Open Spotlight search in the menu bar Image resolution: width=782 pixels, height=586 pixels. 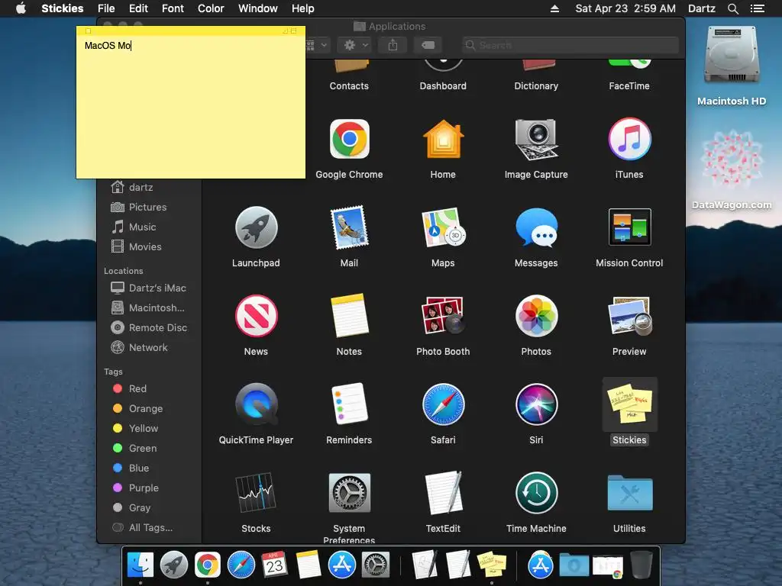coord(733,8)
